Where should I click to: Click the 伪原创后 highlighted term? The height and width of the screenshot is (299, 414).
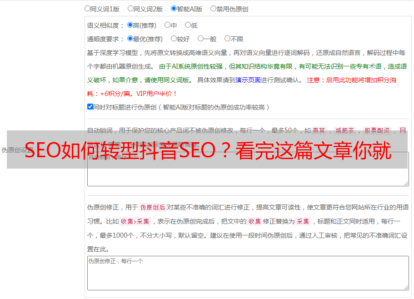pyautogui.click(x=153, y=207)
